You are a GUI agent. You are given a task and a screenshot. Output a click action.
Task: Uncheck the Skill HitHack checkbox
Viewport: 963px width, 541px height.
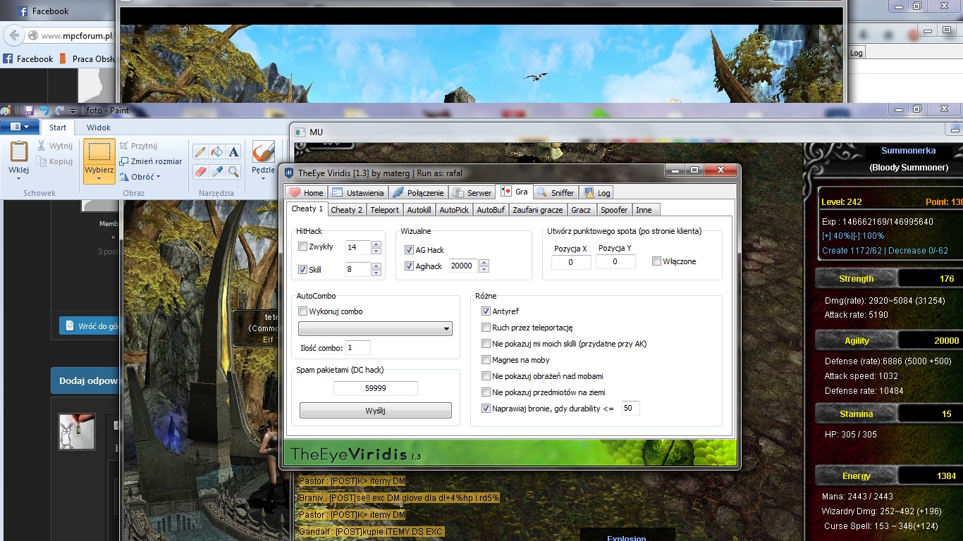302,269
